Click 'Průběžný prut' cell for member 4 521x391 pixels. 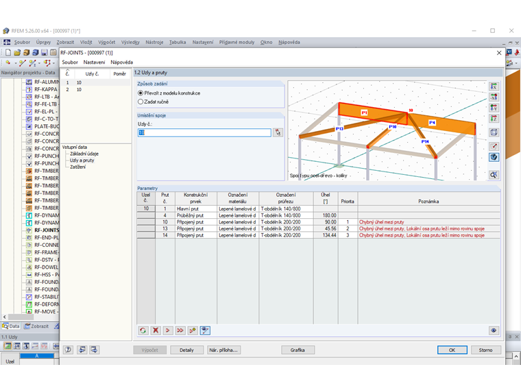point(196,215)
